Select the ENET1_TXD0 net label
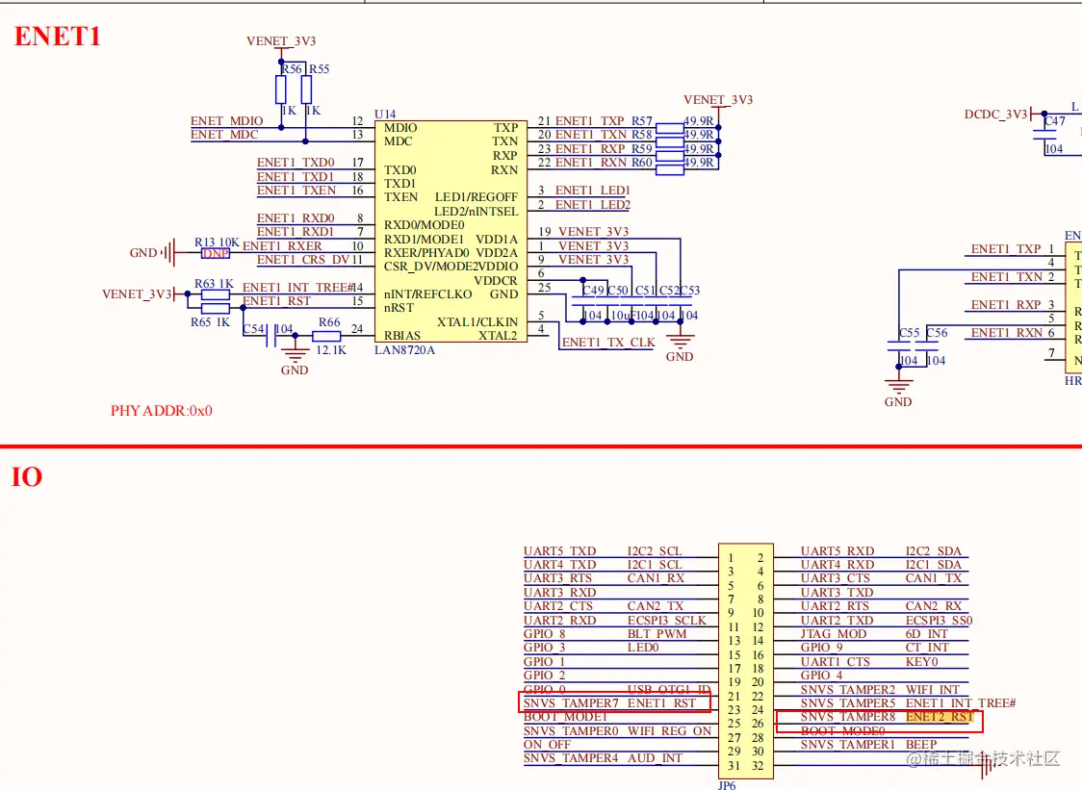 click(x=296, y=163)
